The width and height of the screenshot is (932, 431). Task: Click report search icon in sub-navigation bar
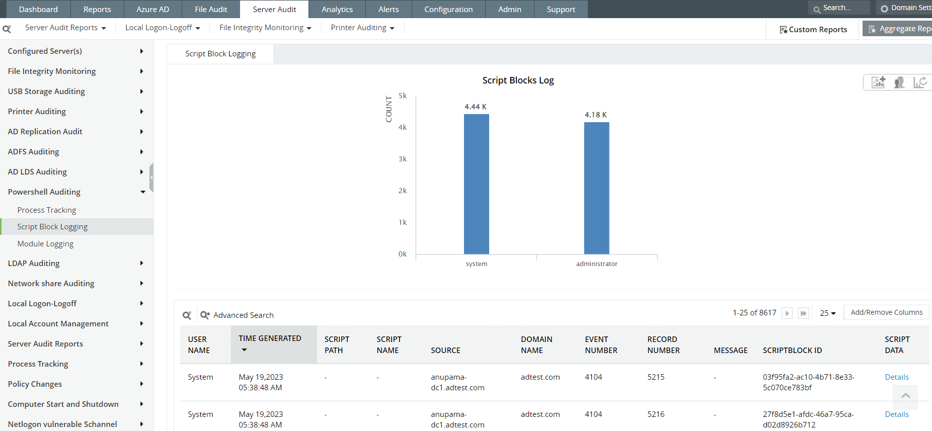(x=7, y=29)
